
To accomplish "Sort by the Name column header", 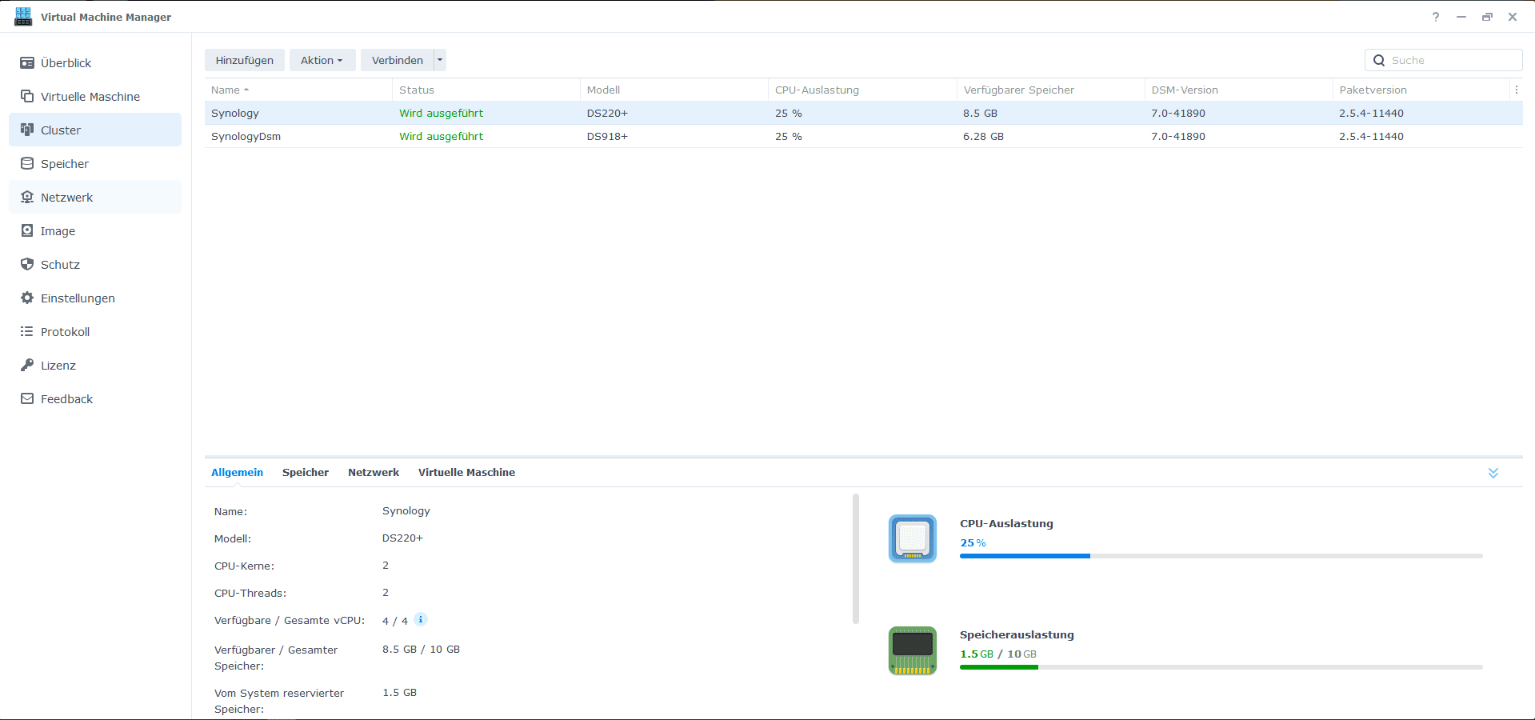I will click(298, 90).
